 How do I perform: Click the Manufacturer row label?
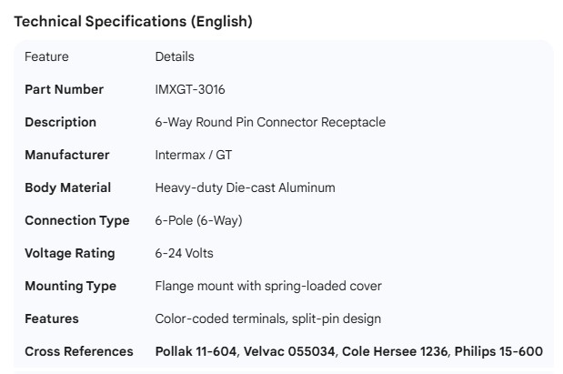(66, 155)
